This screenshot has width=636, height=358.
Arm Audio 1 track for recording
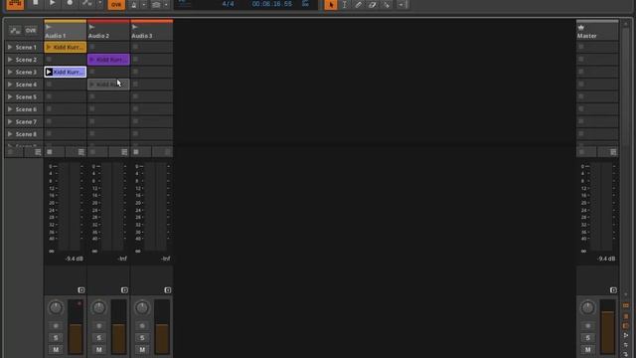56,326
